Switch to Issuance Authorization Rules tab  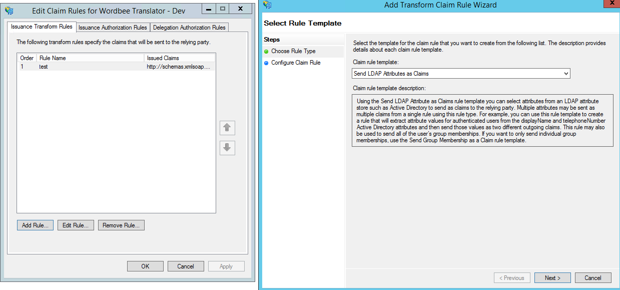click(112, 28)
